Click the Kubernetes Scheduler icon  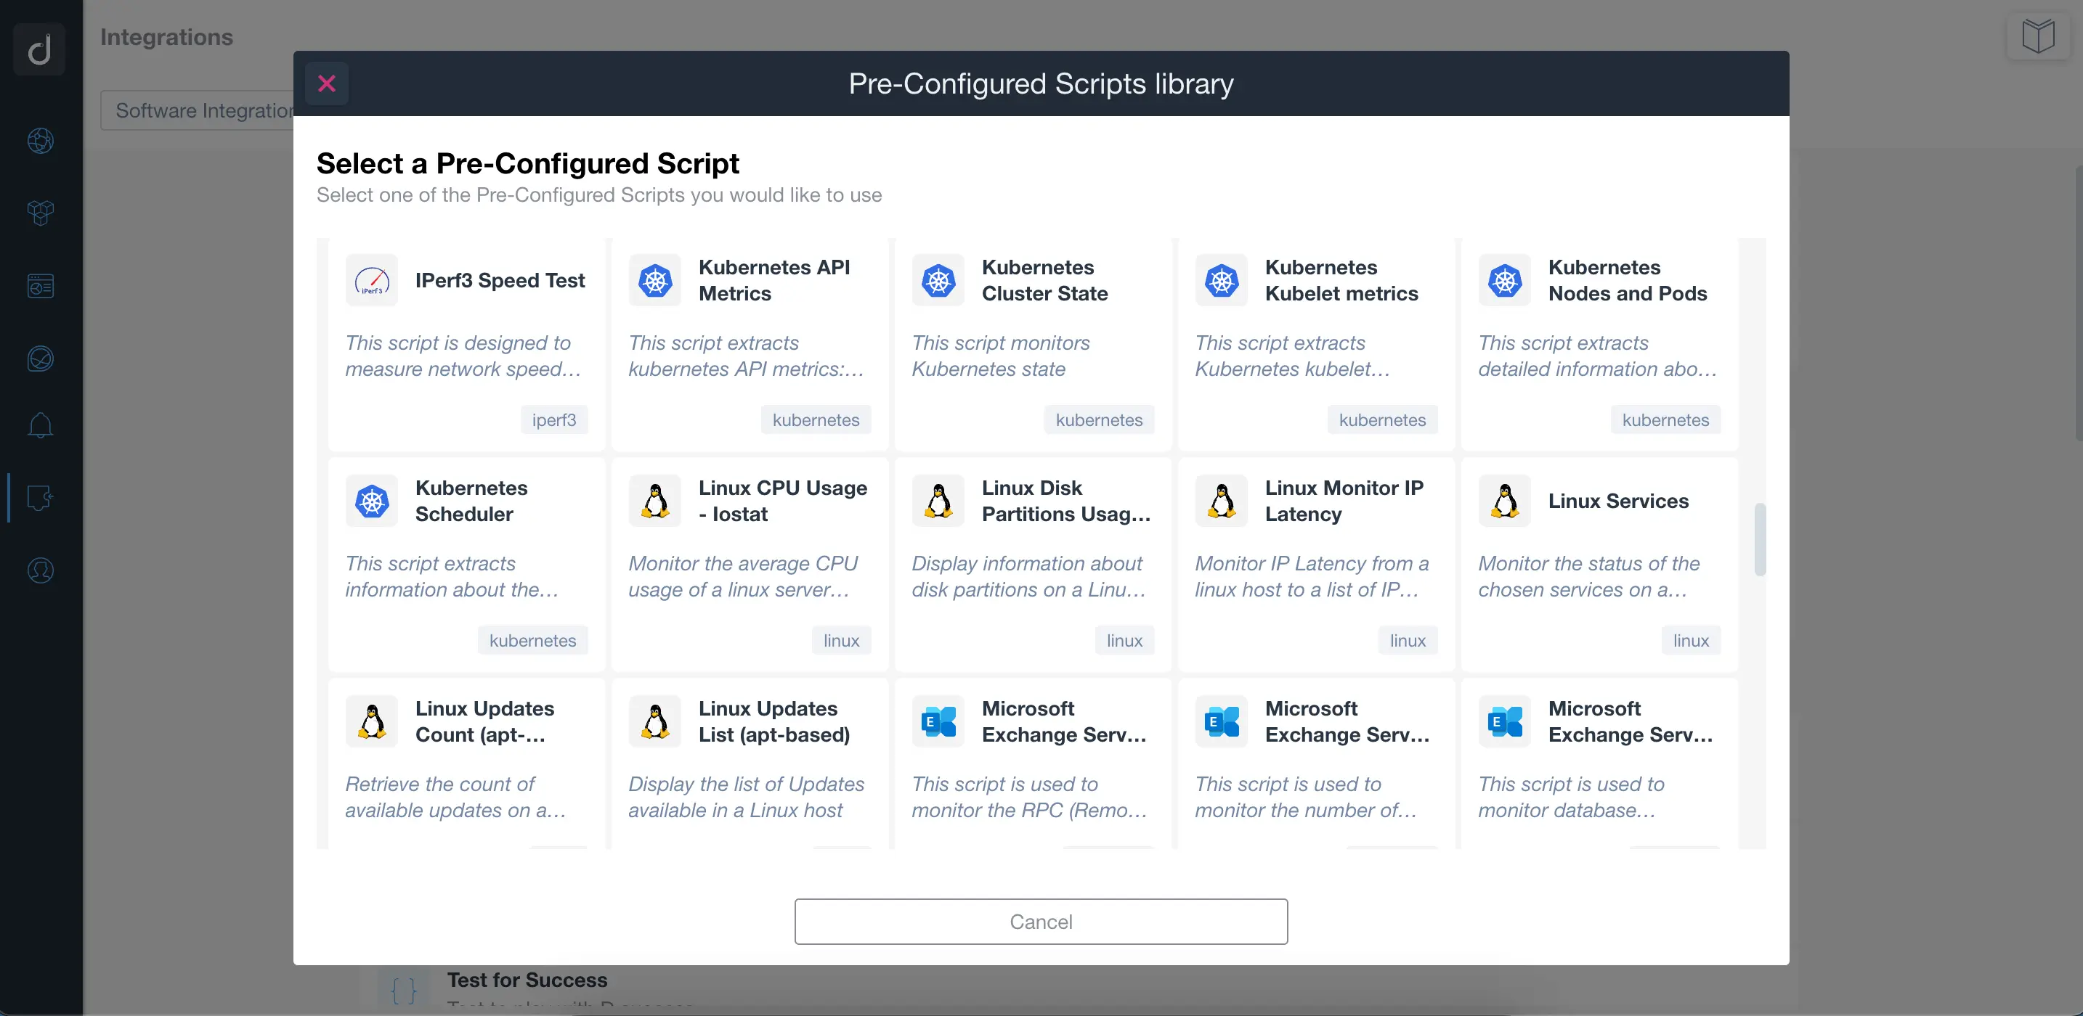(x=372, y=501)
